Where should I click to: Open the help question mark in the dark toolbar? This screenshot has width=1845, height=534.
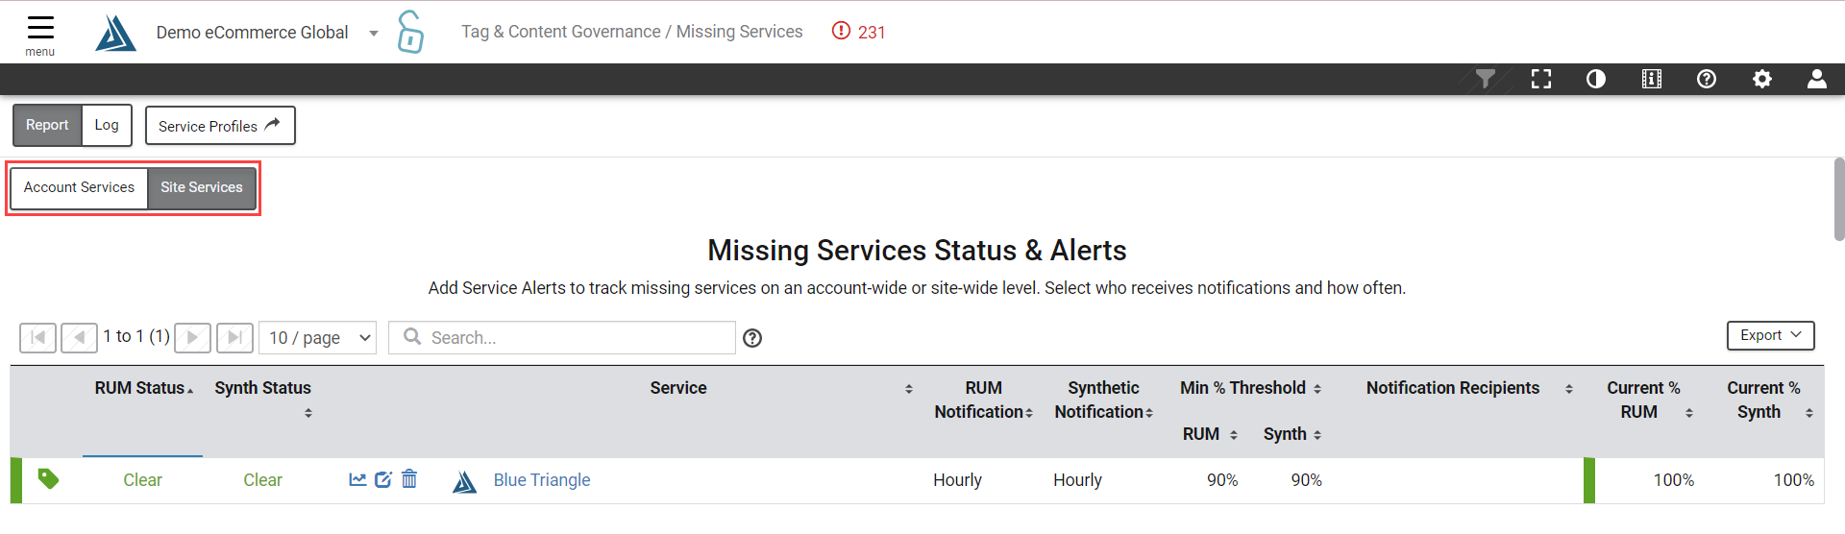[x=1707, y=79]
